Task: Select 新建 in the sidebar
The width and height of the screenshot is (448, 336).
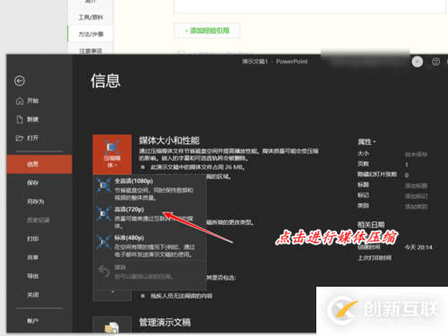Action: coord(27,119)
